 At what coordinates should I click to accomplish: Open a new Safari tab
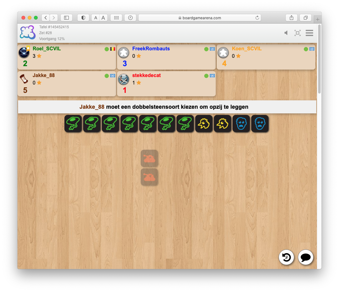(x=318, y=20)
